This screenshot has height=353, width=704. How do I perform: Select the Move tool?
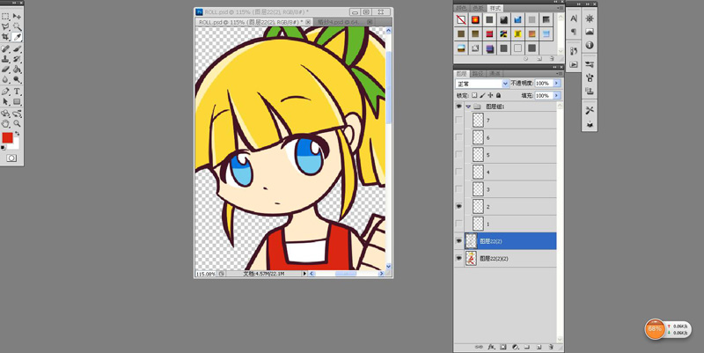(x=17, y=17)
